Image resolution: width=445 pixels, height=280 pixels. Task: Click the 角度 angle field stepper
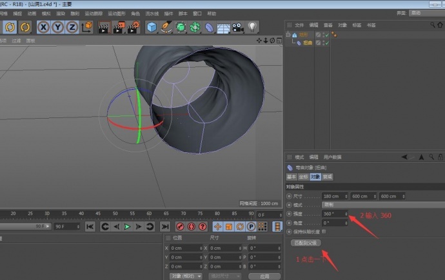point(346,223)
